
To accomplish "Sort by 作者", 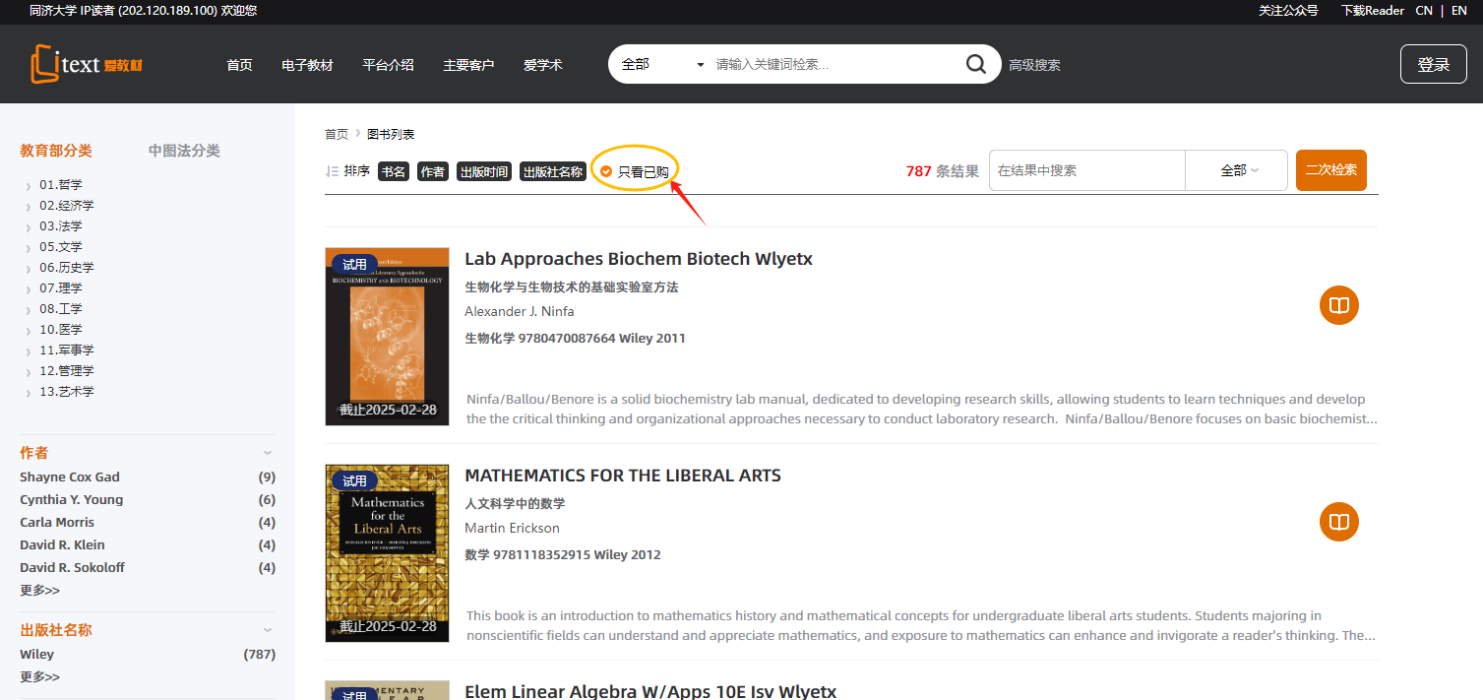I will coord(433,171).
